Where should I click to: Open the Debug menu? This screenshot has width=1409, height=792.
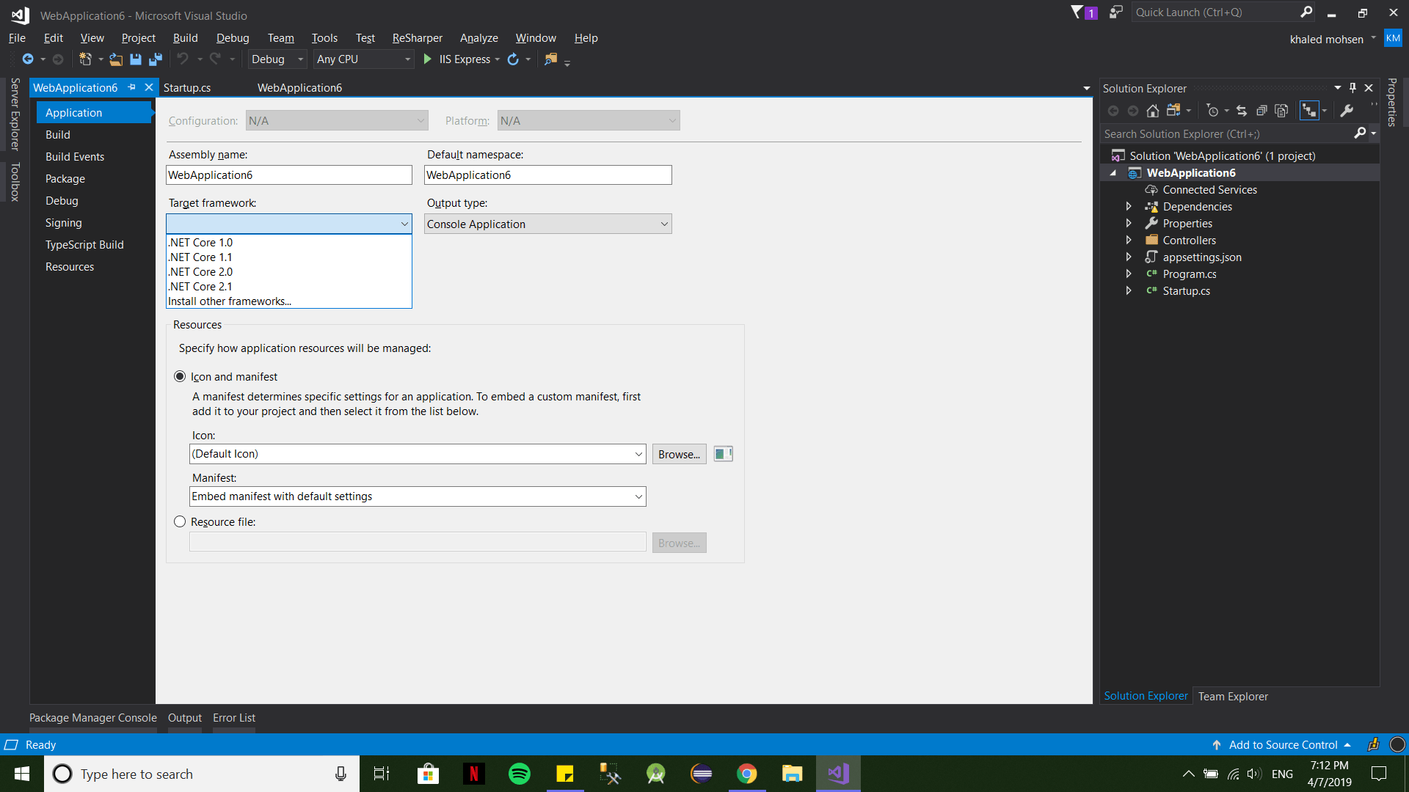click(232, 37)
